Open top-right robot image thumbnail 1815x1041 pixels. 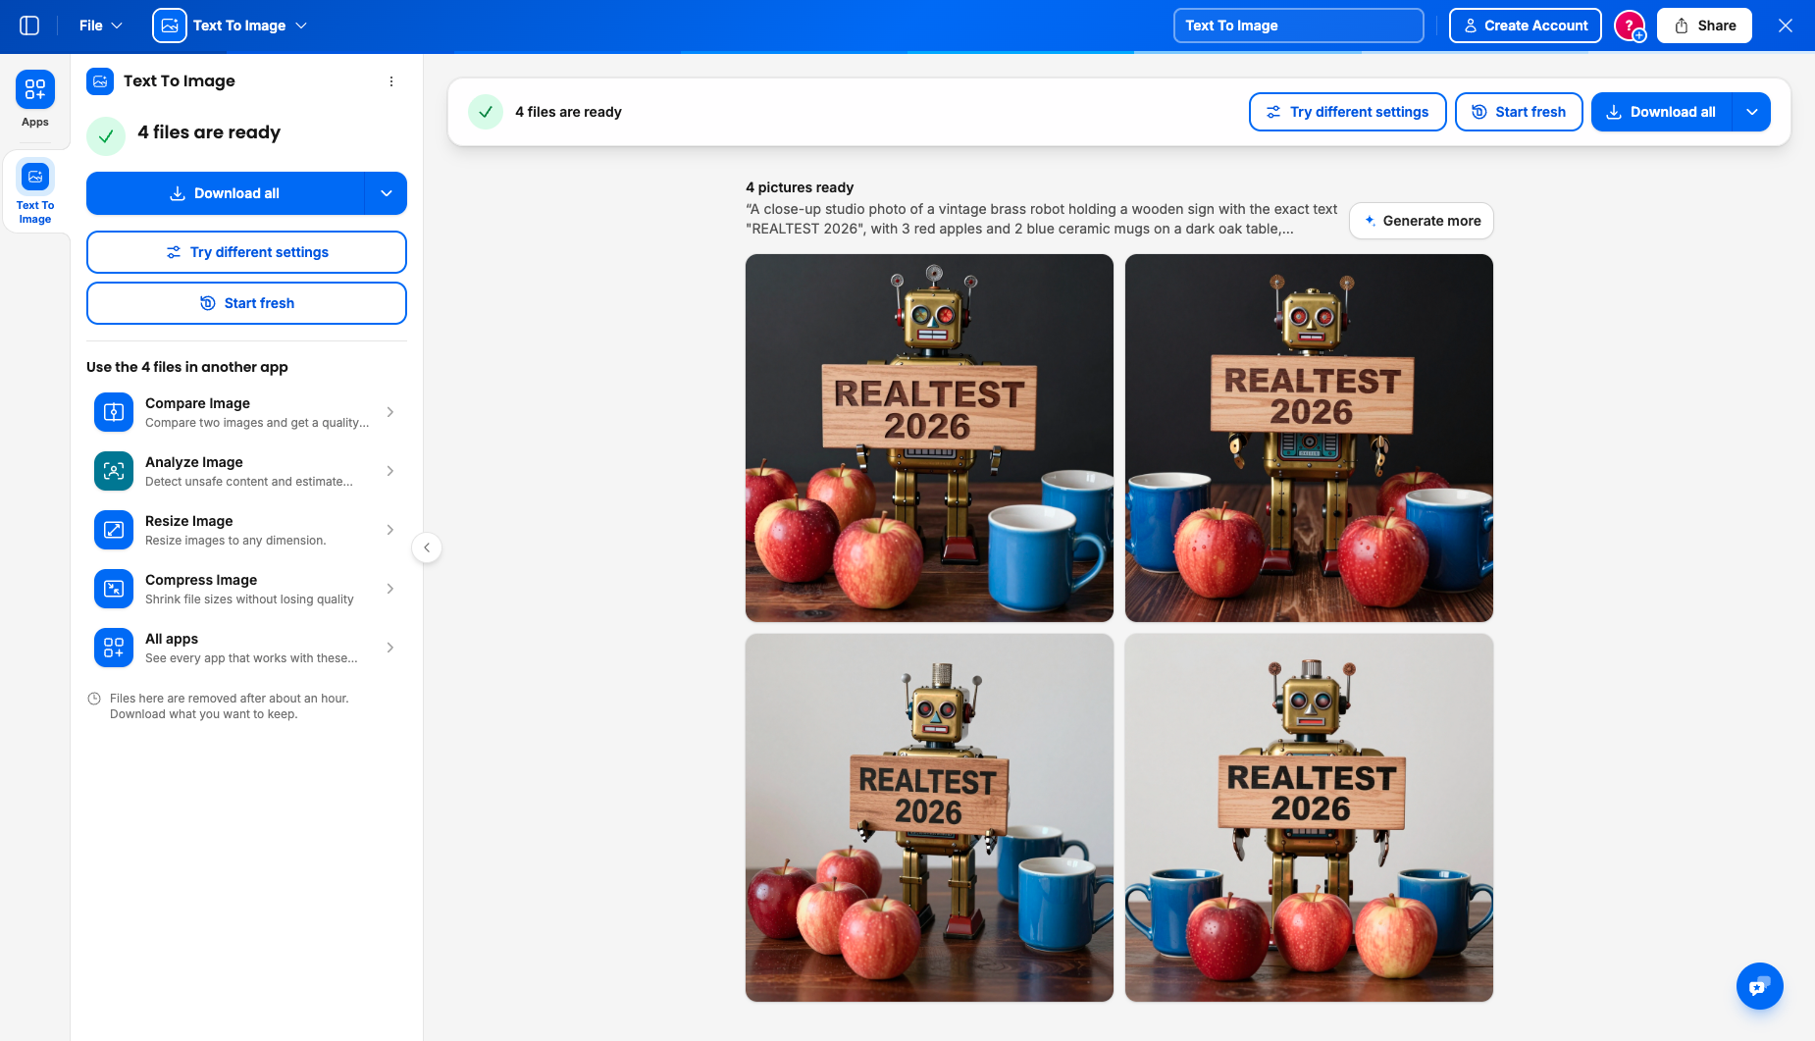(x=1309, y=438)
